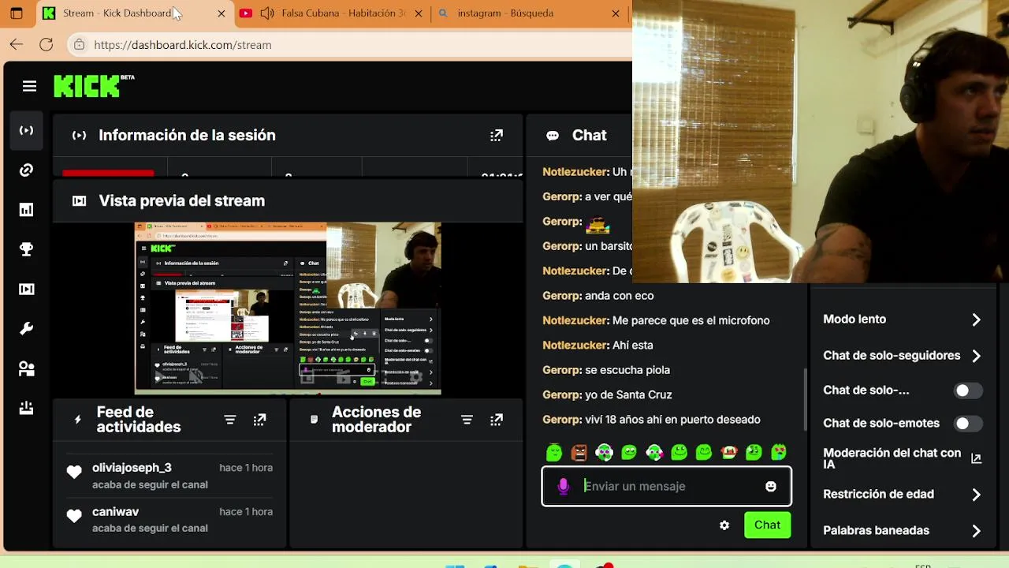1009x568 pixels.
Task: Open the hamburger menu next to the Kick logo
Action: [x=29, y=87]
